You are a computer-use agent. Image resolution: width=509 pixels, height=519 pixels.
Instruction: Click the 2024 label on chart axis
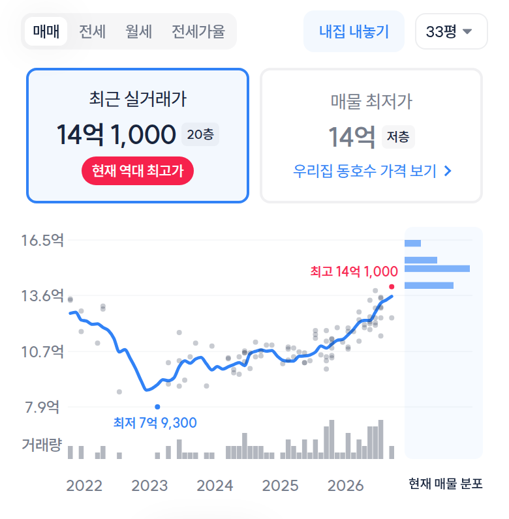(215, 486)
